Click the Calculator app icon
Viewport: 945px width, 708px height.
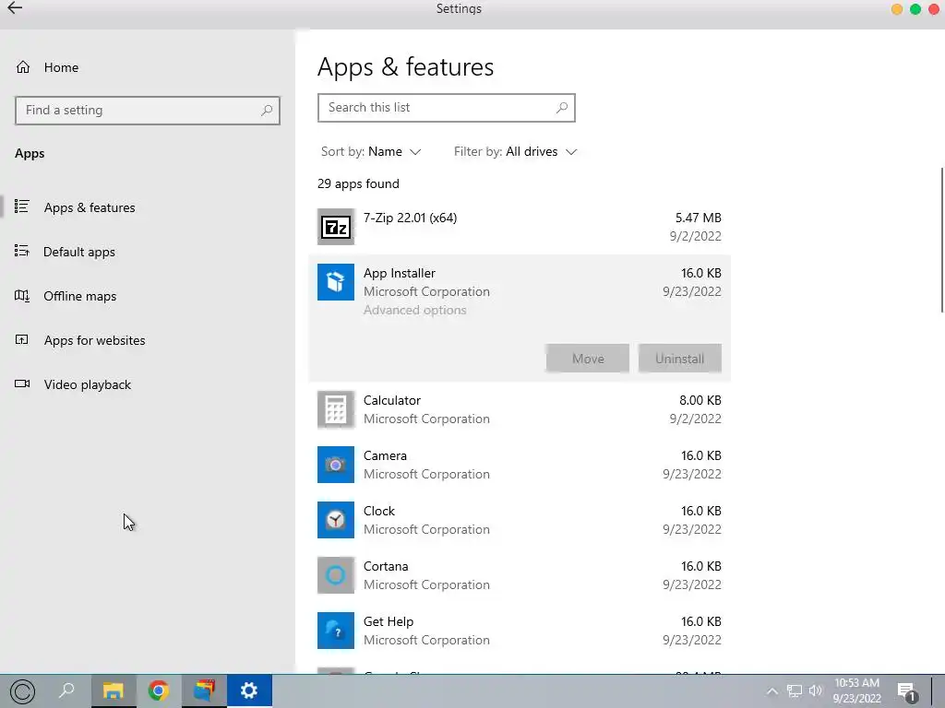(x=336, y=409)
